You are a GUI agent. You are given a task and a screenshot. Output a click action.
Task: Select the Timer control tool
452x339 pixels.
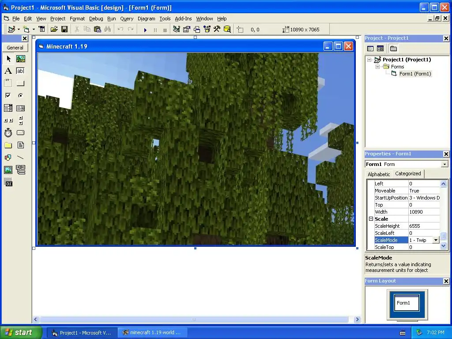8,132
